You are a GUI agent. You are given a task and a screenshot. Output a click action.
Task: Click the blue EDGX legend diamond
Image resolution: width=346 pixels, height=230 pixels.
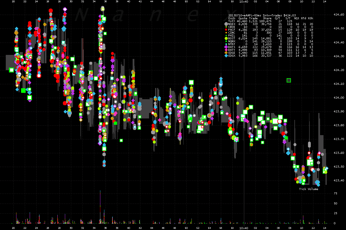tap(226, 55)
